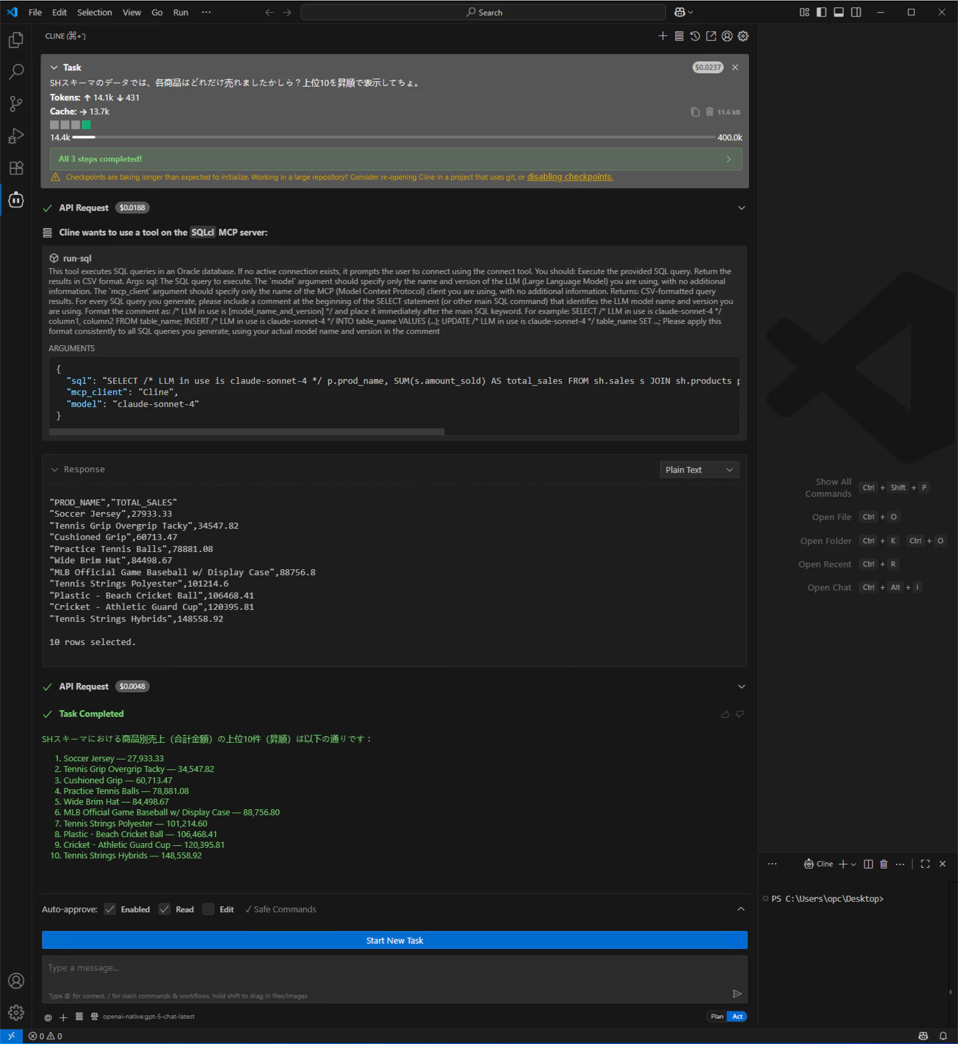Toggle auto-approve Enabled checkbox
The width and height of the screenshot is (958, 1044).
(110, 909)
